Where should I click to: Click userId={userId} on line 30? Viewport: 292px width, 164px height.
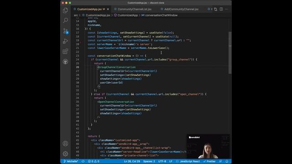[x=111, y=82]
